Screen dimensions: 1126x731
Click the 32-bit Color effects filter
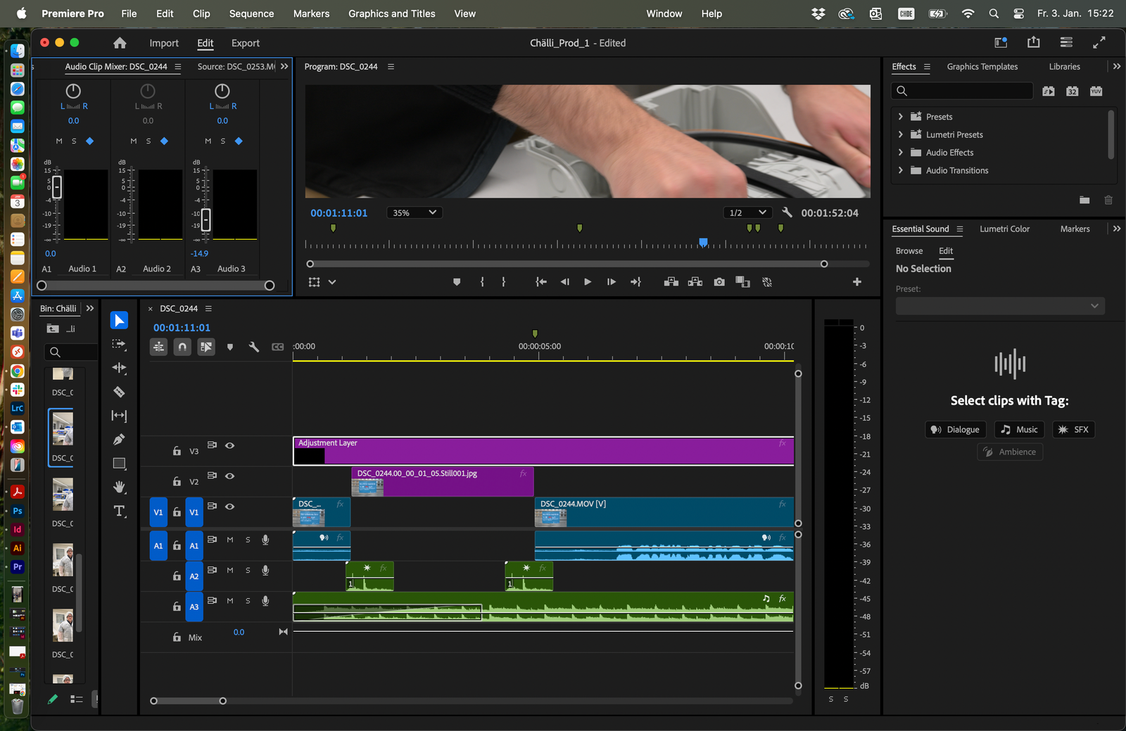[x=1073, y=91]
